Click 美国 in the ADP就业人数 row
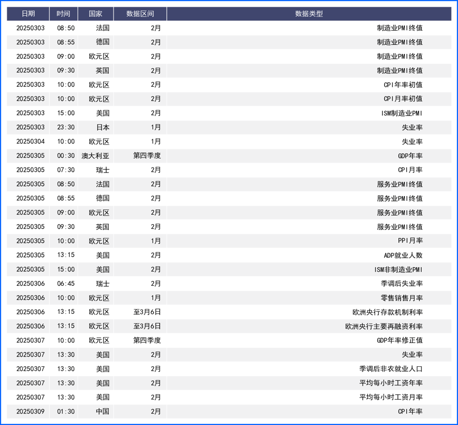 click(103, 255)
